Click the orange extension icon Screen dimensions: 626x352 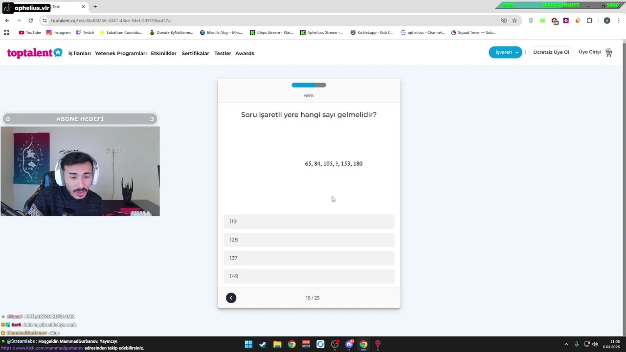coord(578,21)
